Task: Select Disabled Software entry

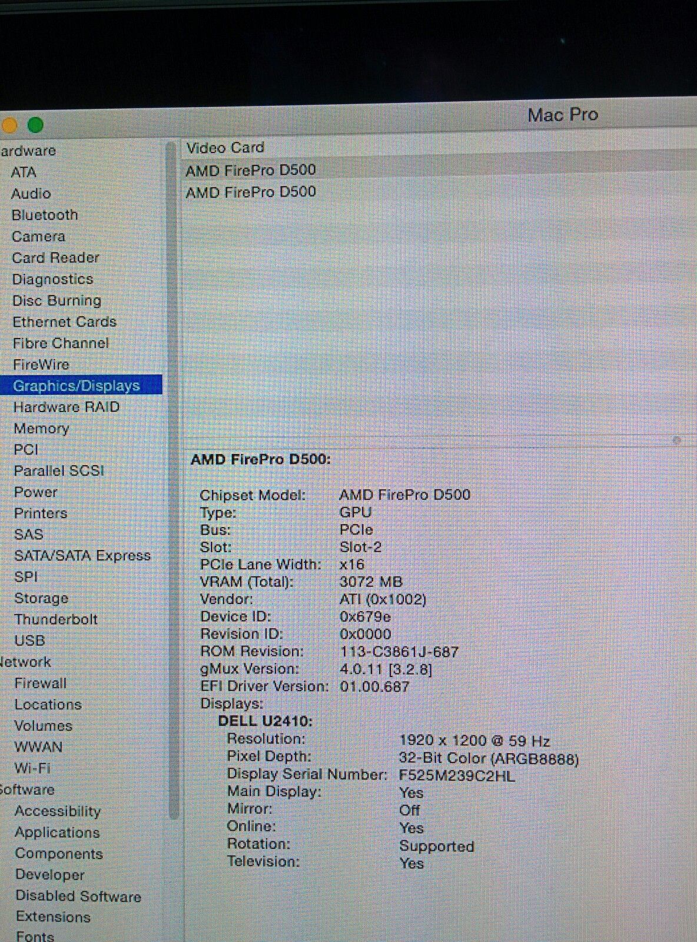Action: [x=78, y=896]
